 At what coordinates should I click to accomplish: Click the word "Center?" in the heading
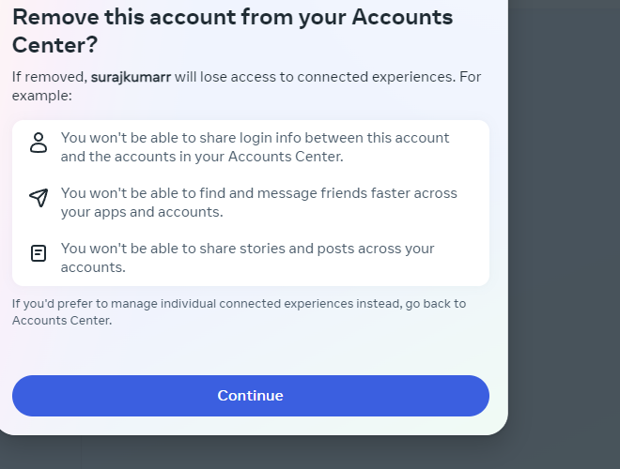tap(55, 45)
